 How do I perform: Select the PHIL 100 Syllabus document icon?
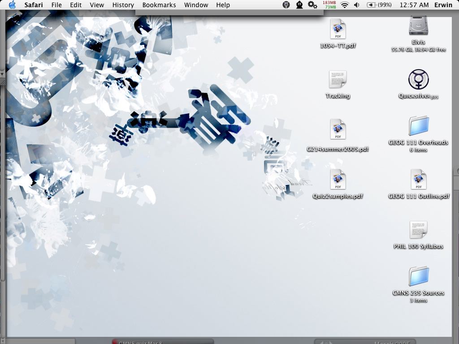click(418, 230)
